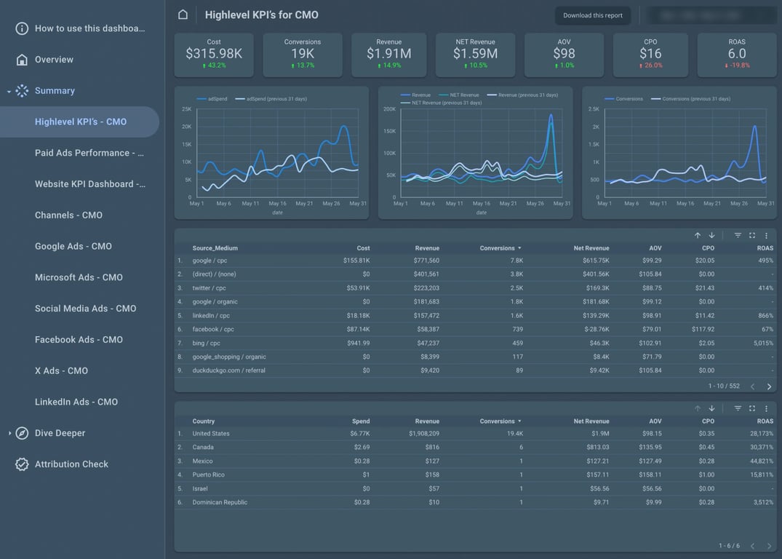This screenshot has width=782, height=559.
Task: Click facebook / cpc row label
Action: pyautogui.click(x=213, y=330)
